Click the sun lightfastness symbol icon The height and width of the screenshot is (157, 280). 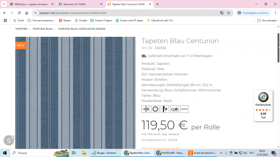pos(155,109)
